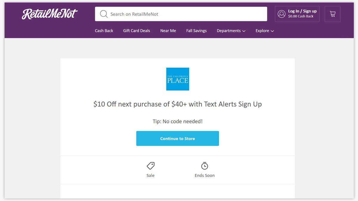Click the user account profile icon

(x=281, y=14)
